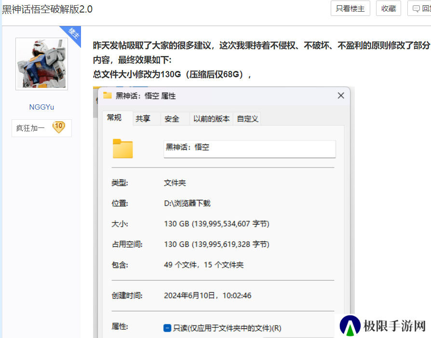Image resolution: width=431 pixels, height=338 pixels.
Task: Toggle the 只读 read-only checkbox
Action: tap(167, 328)
